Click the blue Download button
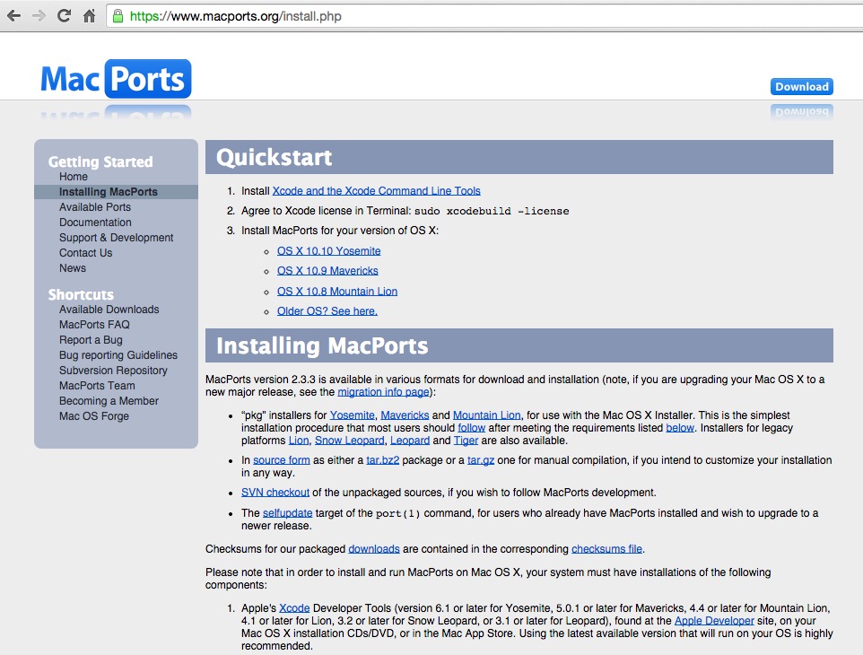 coord(801,87)
